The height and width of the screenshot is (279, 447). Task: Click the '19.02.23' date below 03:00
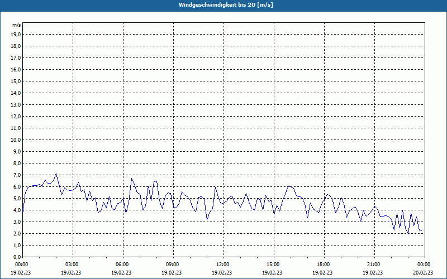click(x=71, y=273)
